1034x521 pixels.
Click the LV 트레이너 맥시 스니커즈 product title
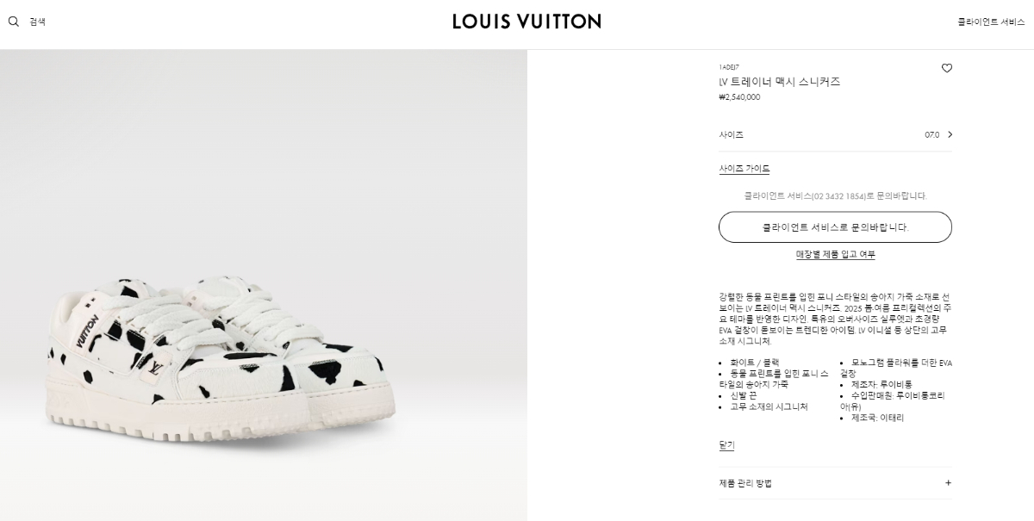click(x=779, y=82)
